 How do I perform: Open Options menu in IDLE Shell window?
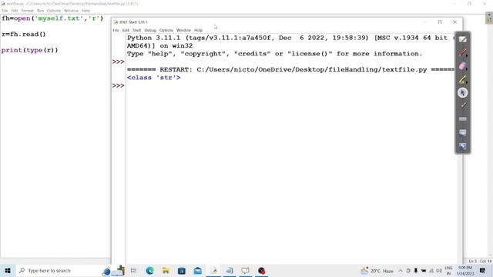(x=166, y=30)
